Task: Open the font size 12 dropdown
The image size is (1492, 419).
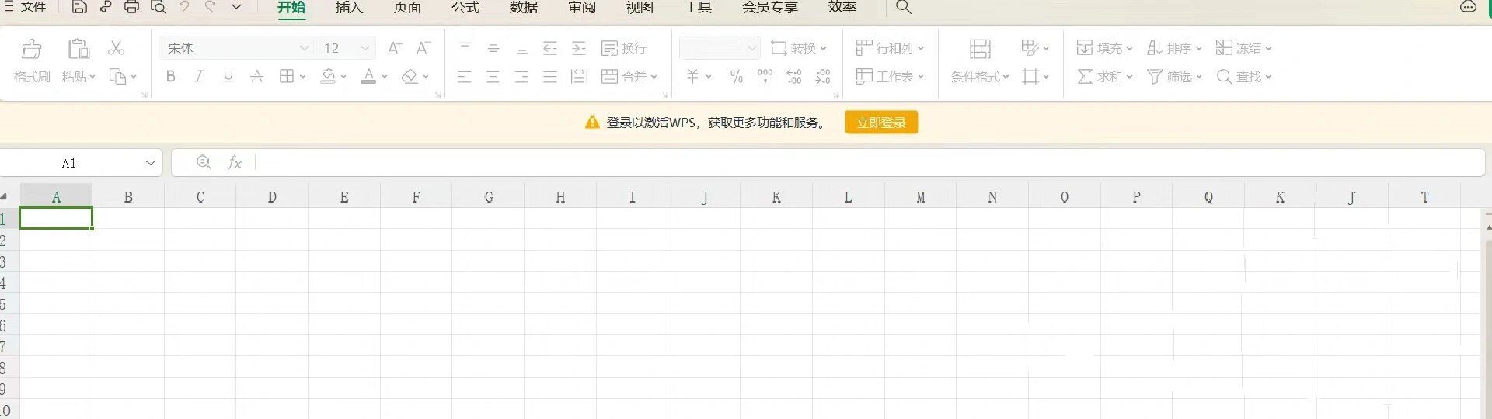Action: [364, 48]
